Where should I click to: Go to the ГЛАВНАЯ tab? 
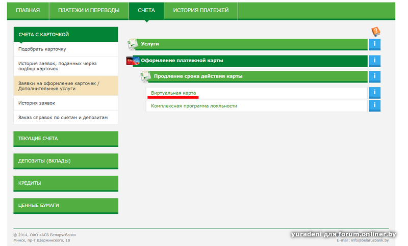coord(28,10)
